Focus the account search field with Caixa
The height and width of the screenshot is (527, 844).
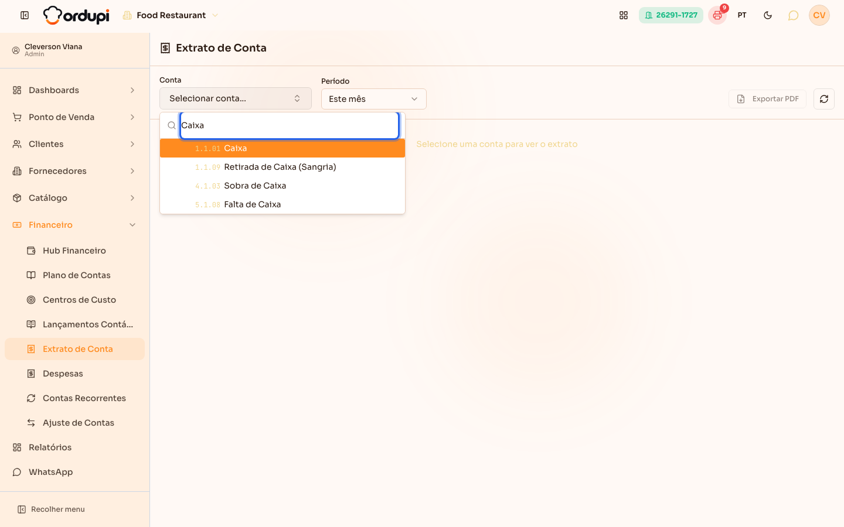(290, 125)
